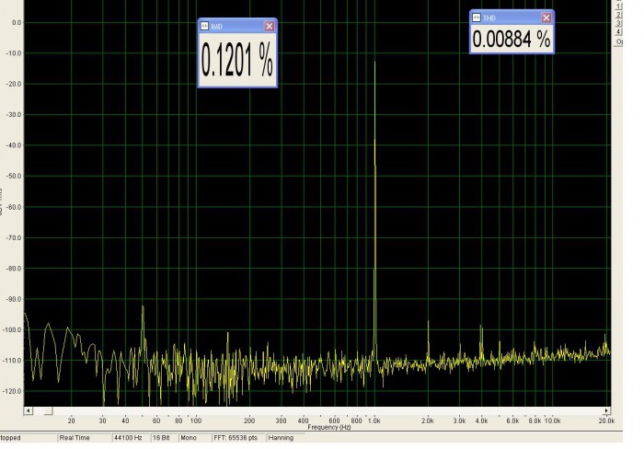The height and width of the screenshot is (449, 644).
Task: Click the 4.0k frequency axis label
Action: (481, 420)
